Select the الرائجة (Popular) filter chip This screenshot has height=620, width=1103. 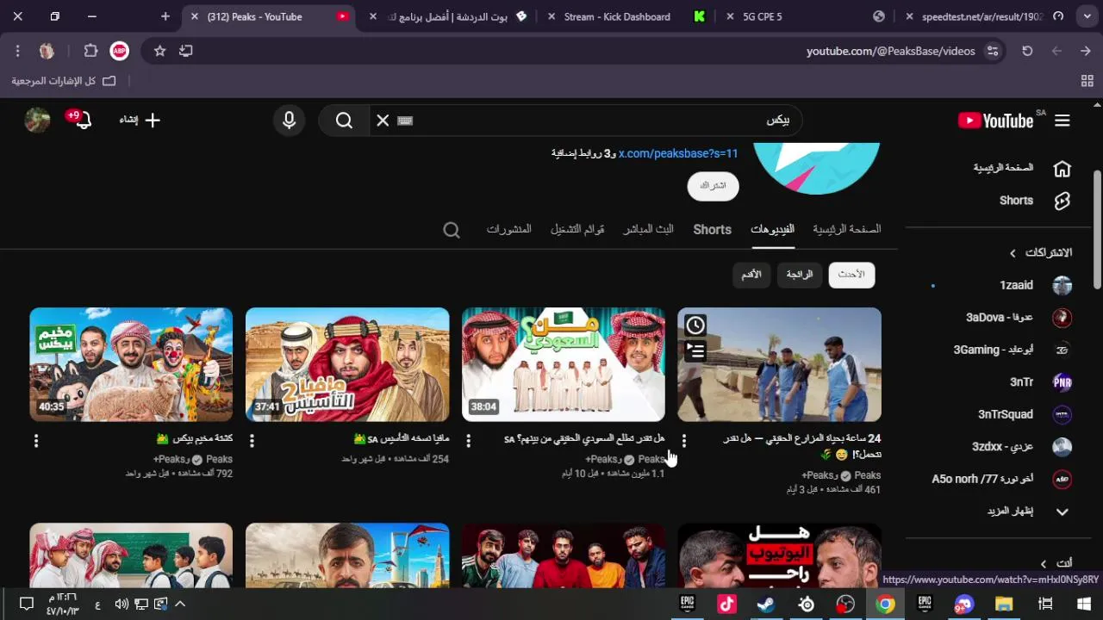pos(799,275)
